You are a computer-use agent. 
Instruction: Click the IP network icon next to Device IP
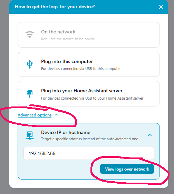(30, 135)
